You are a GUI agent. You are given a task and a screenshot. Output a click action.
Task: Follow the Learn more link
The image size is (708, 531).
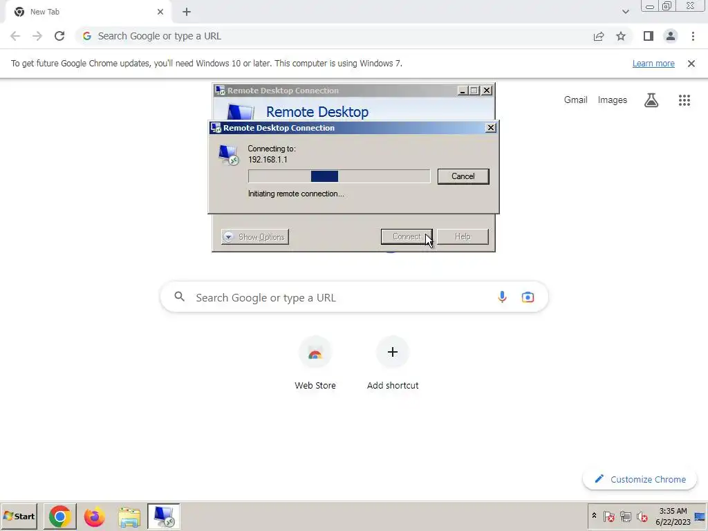pos(653,64)
